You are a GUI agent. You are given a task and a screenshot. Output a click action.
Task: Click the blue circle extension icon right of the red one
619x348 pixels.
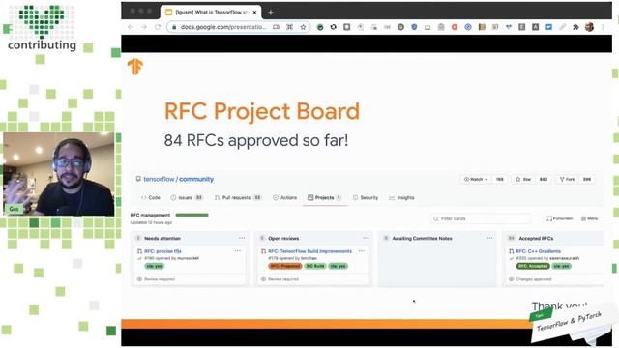(x=468, y=27)
